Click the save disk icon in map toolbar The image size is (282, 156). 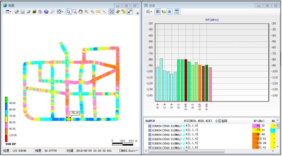pyautogui.click(x=22, y=12)
